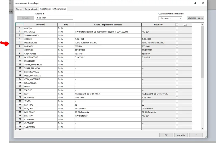Image resolution: width=216 pixels, height=143 pixels.
Task: Toggle the link checkbox in PATH row
Action: click(177, 94)
